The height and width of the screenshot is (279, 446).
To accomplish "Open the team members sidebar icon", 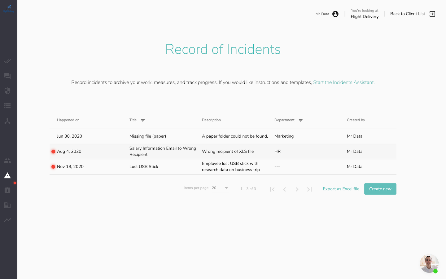I will [7, 161].
